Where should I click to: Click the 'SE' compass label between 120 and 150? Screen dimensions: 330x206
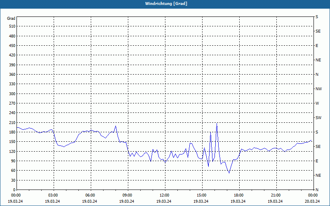(x=318, y=147)
